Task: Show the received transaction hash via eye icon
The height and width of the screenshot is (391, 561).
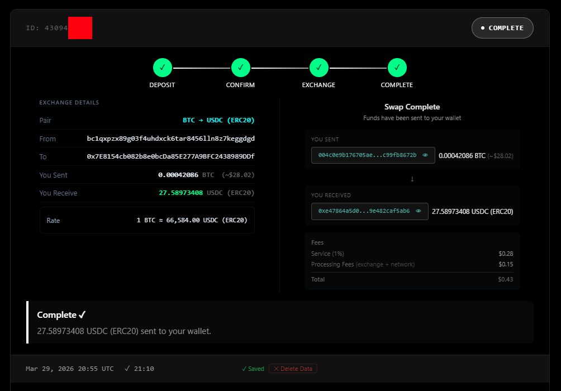Action: tap(419, 211)
